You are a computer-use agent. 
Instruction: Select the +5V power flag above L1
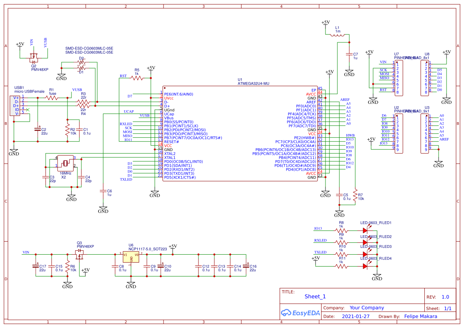[326, 23]
